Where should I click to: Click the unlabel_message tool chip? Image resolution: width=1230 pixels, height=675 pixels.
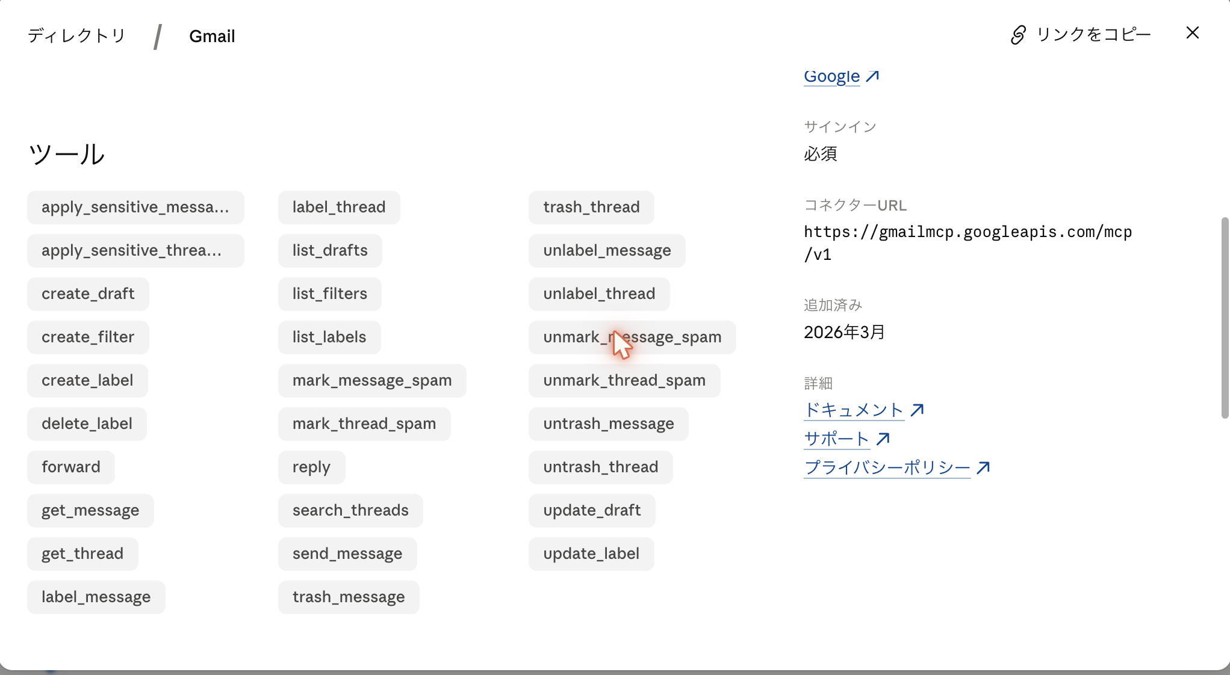[607, 251]
